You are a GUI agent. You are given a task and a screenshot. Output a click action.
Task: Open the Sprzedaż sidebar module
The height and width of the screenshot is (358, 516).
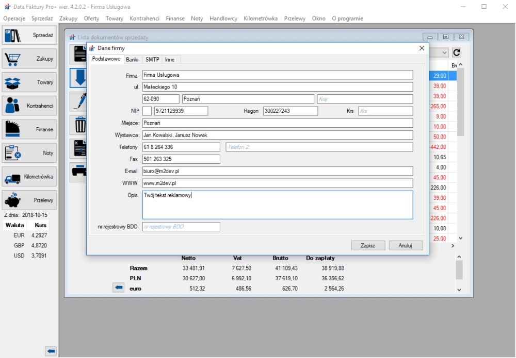tap(29, 36)
